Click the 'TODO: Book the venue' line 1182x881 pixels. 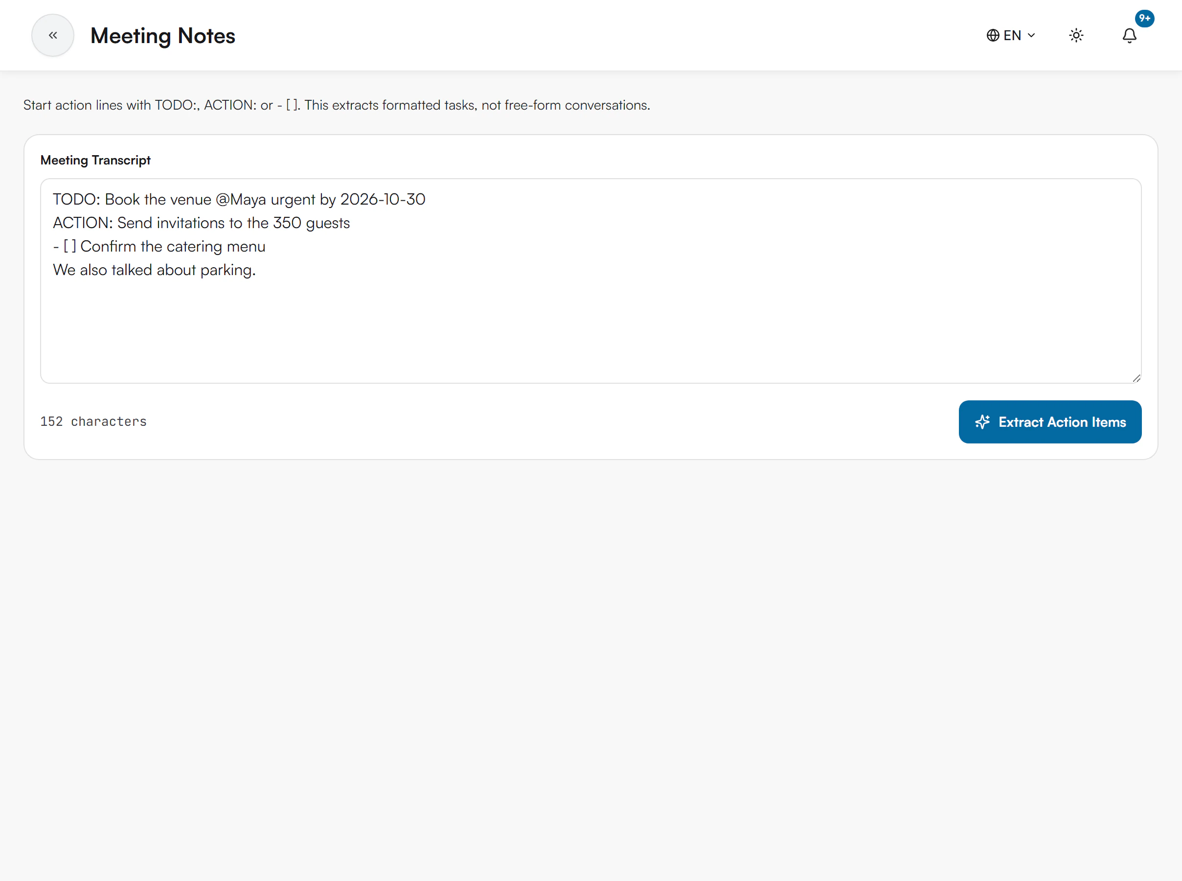pyautogui.click(x=239, y=200)
